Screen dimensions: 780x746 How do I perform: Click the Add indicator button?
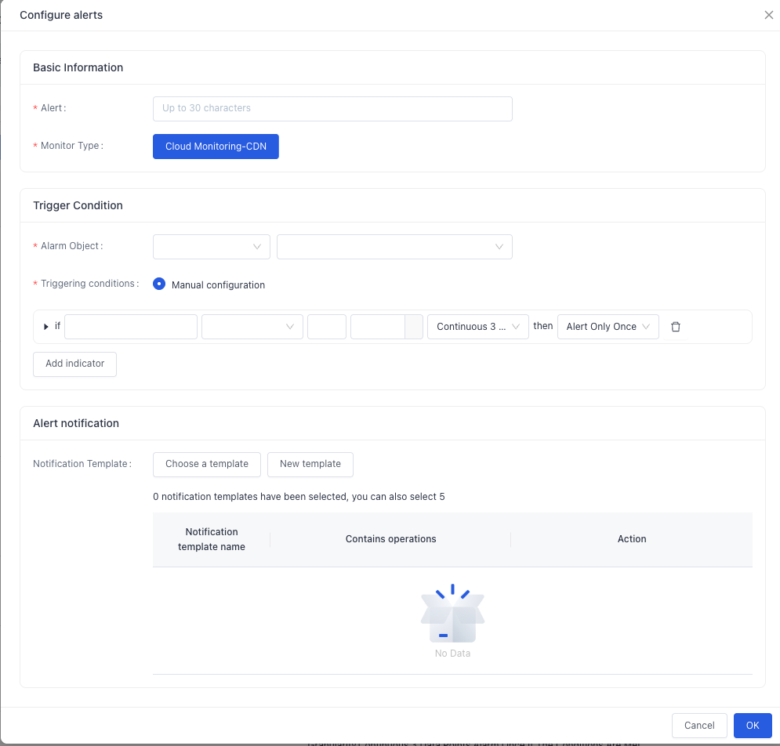(x=74, y=364)
